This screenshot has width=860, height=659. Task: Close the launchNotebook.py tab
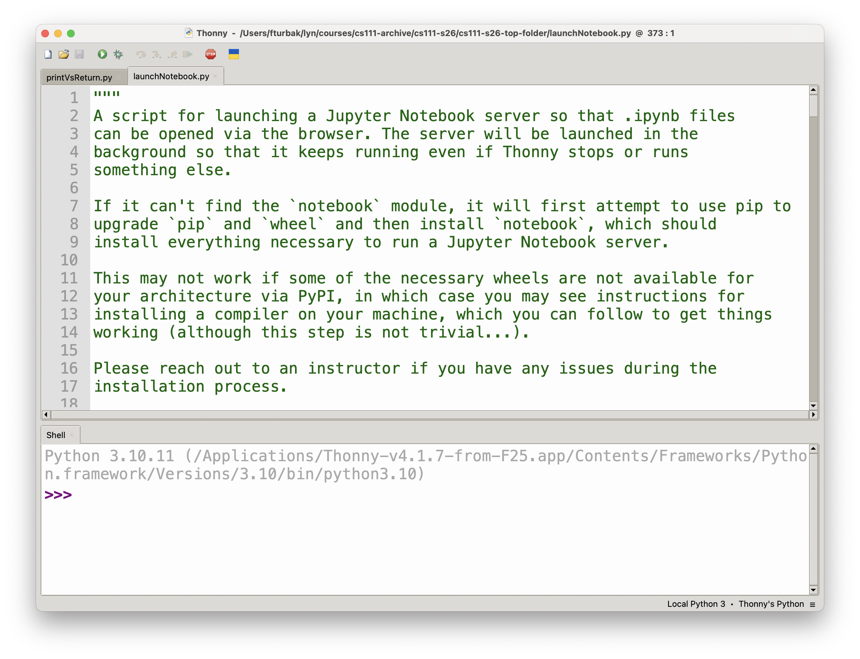216,76
